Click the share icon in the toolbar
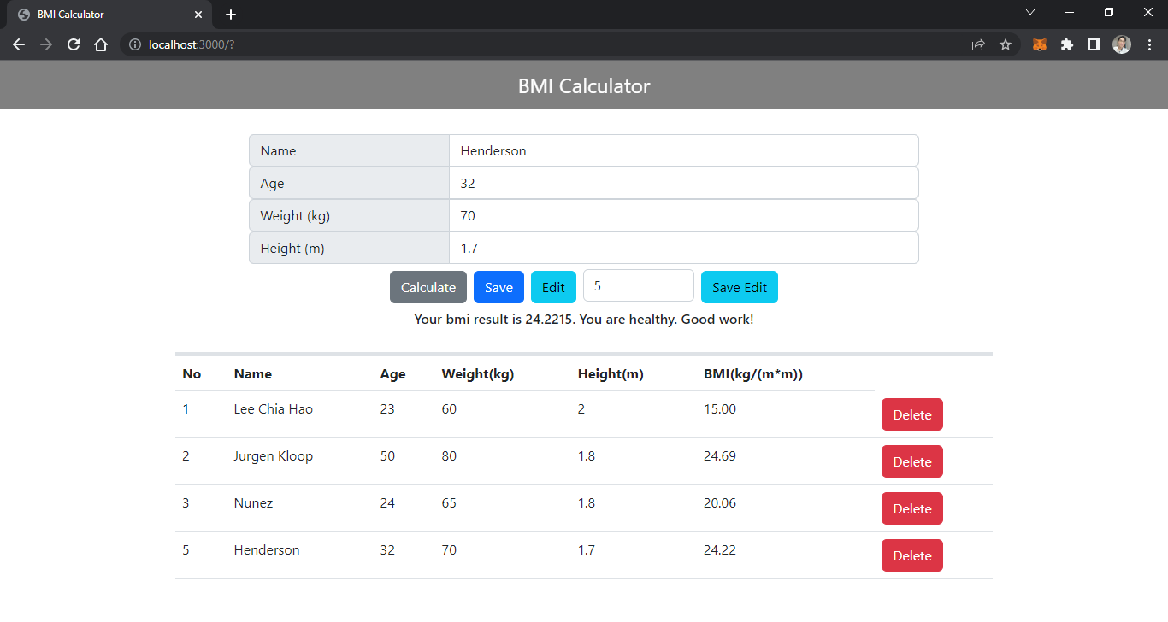 coord(977,44)
